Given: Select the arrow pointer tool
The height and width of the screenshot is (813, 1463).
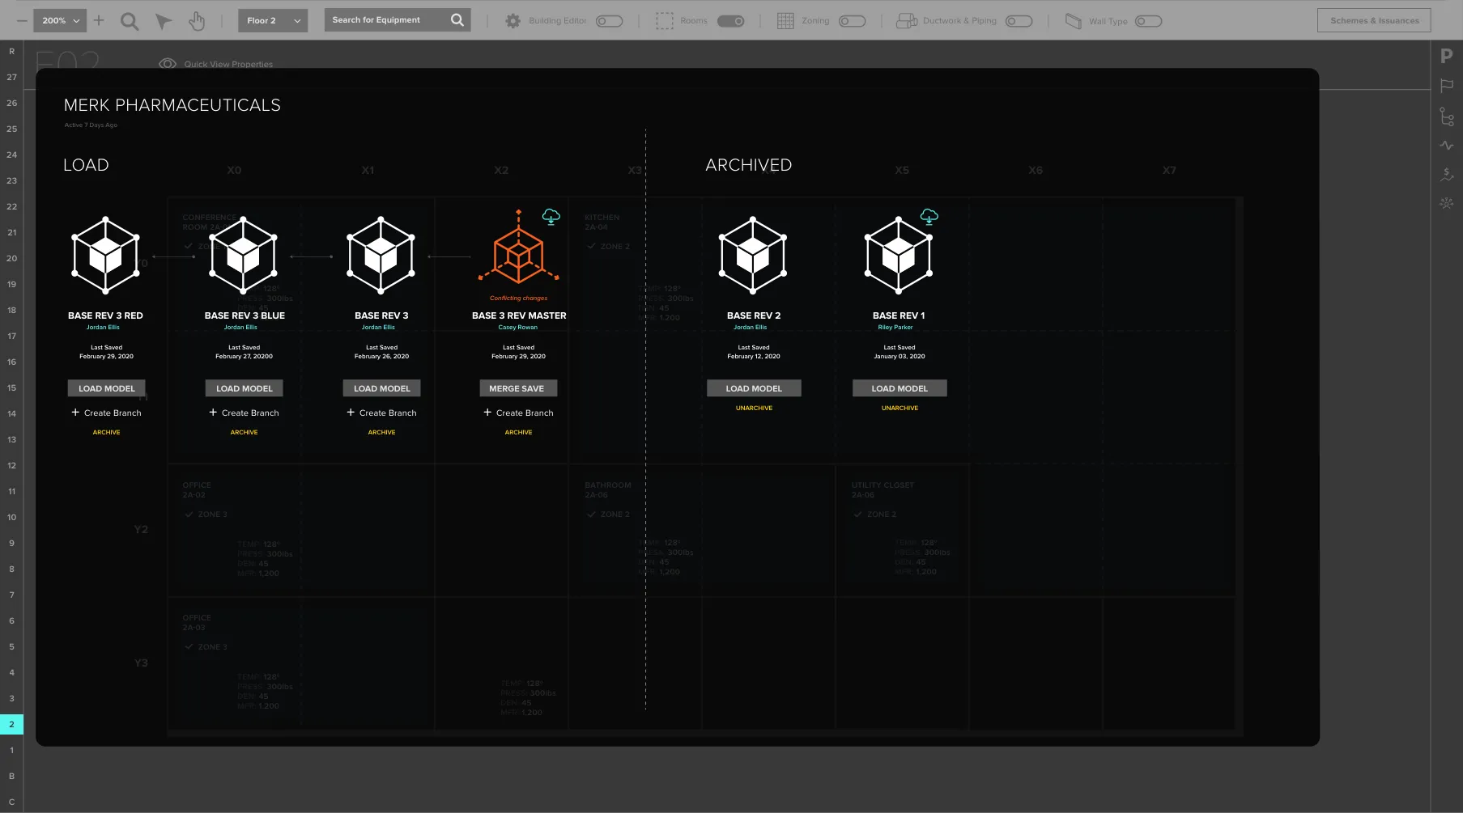Looking at the screenshot, I should pyautogui.click(x=164, y=21).
